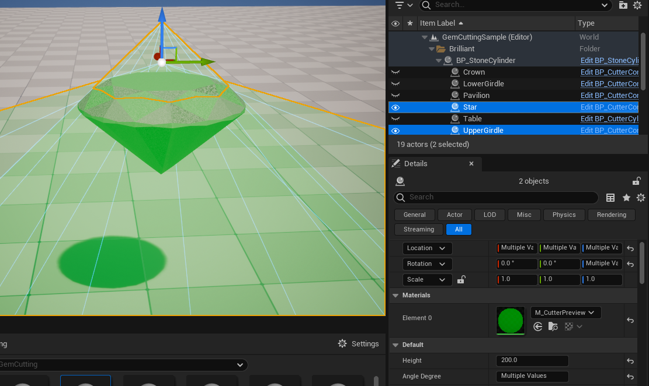Click the white gizmo center sphere
This screenshot has height=386, width=649.
162,62
